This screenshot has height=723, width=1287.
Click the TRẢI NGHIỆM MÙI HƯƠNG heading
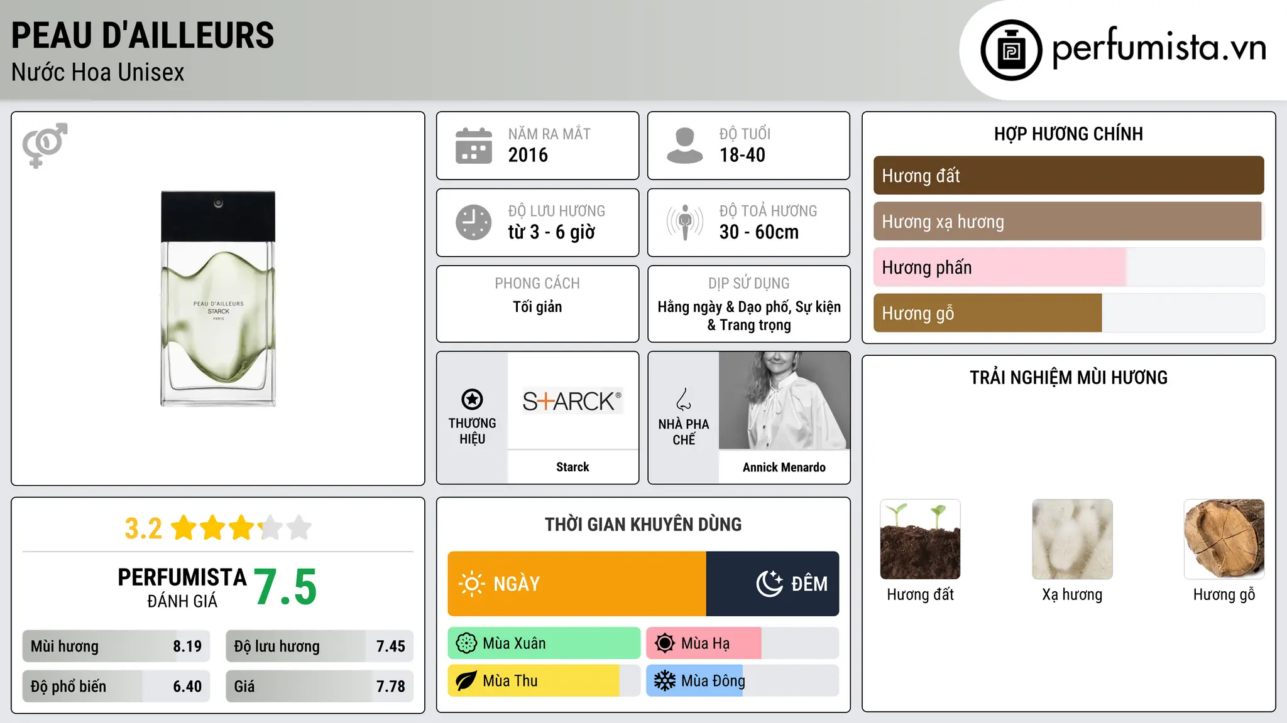tap(1068, 377)
